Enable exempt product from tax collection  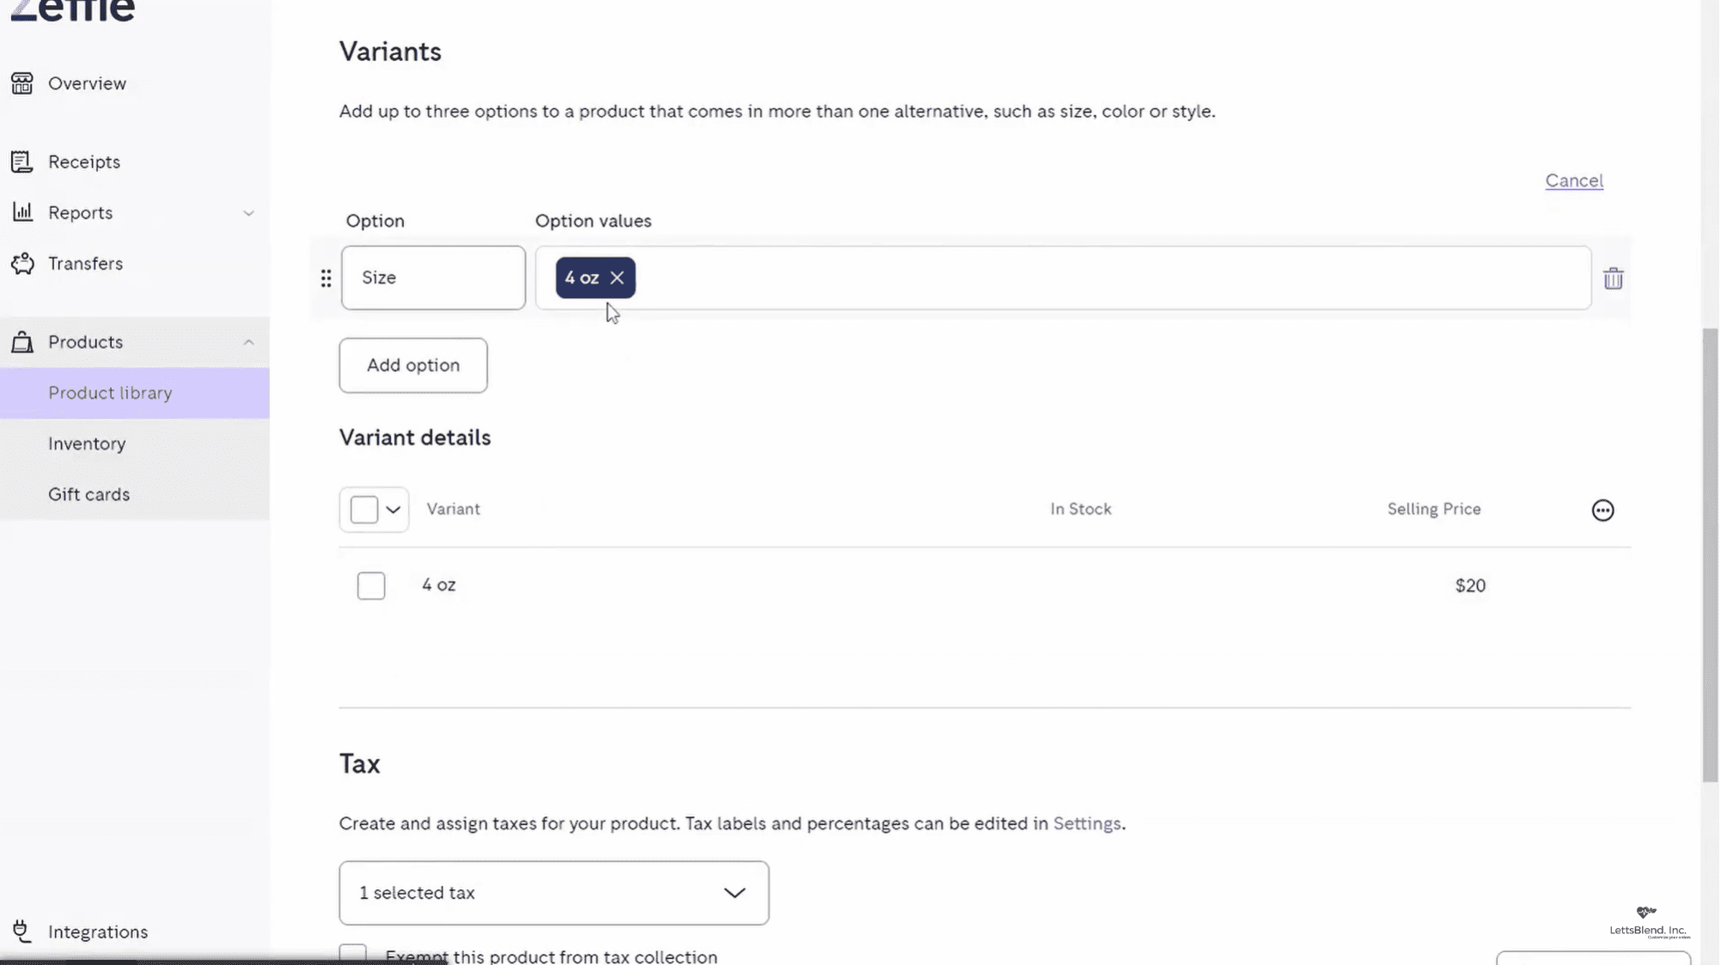pos(353,954)
